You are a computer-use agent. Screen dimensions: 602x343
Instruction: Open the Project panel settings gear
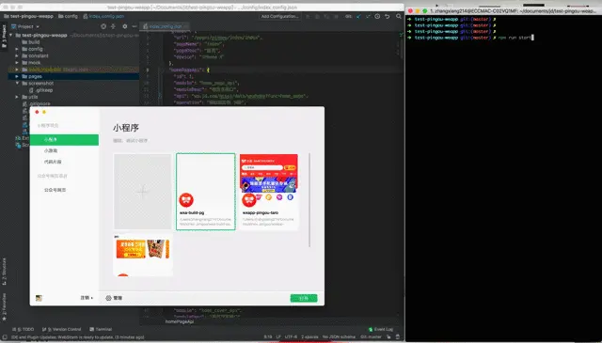tap(125, 26)
